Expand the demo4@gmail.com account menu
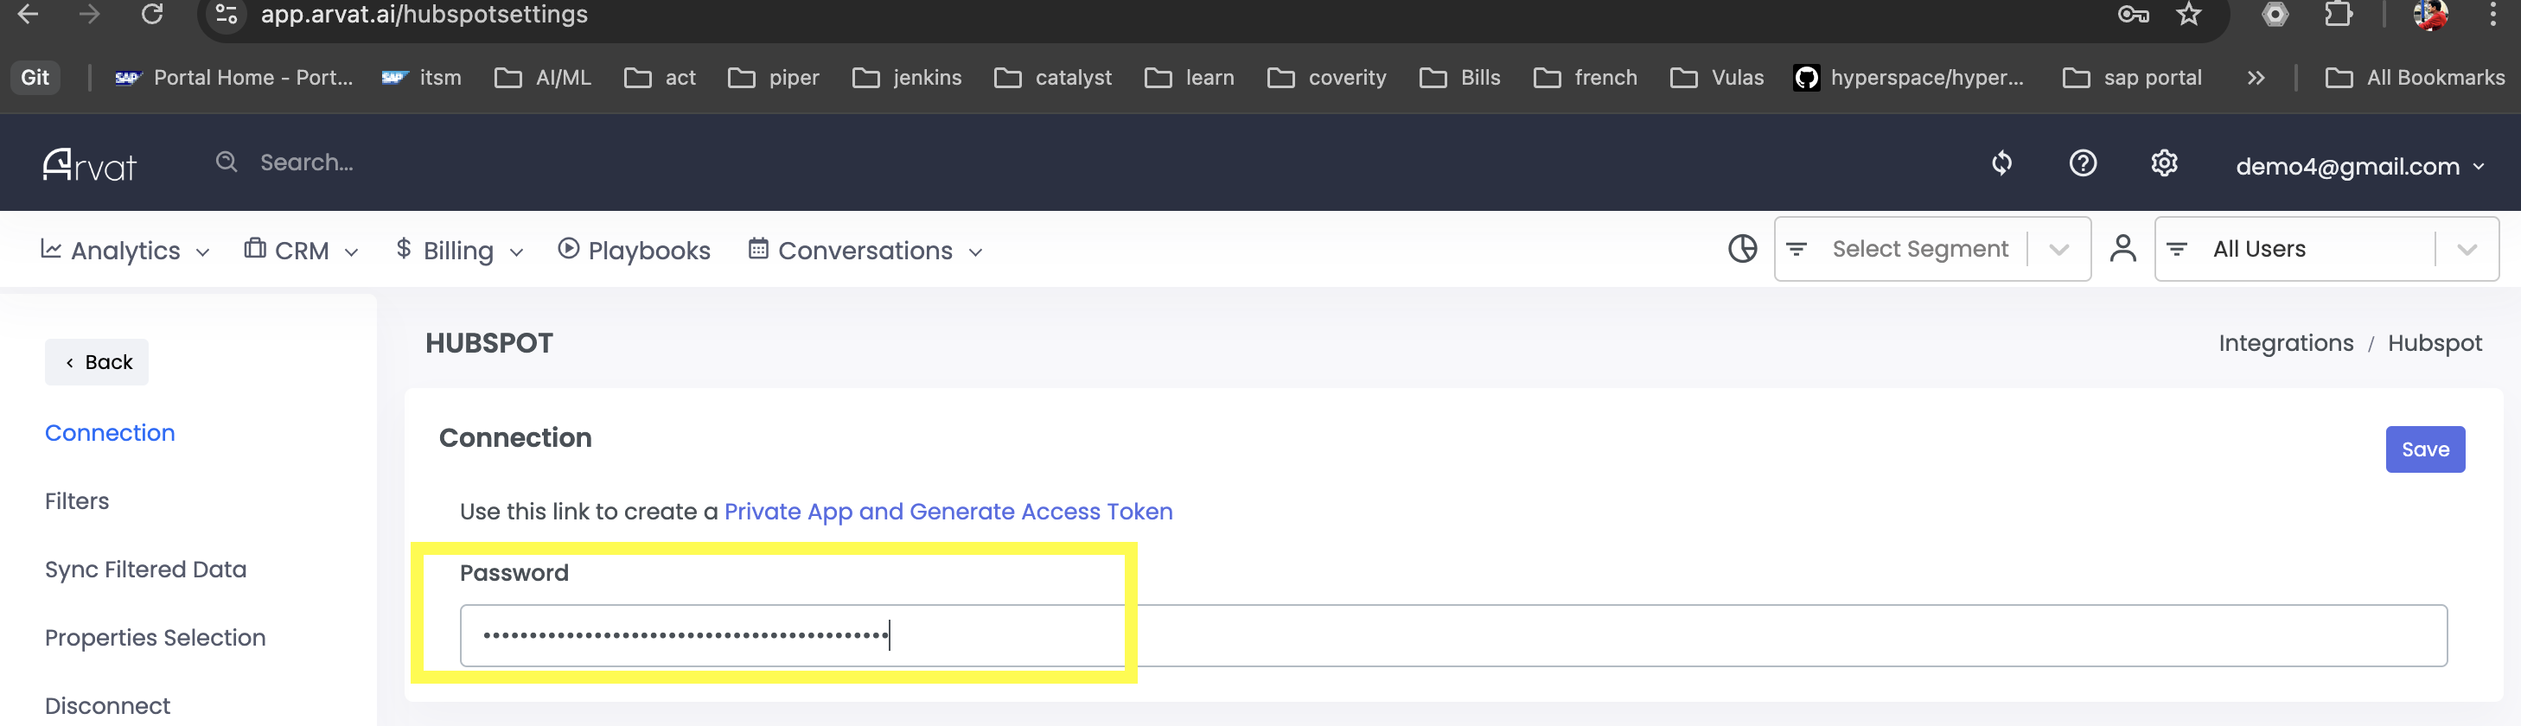The height and width of the screenshot is (726, 2521). coord(2359,166)
